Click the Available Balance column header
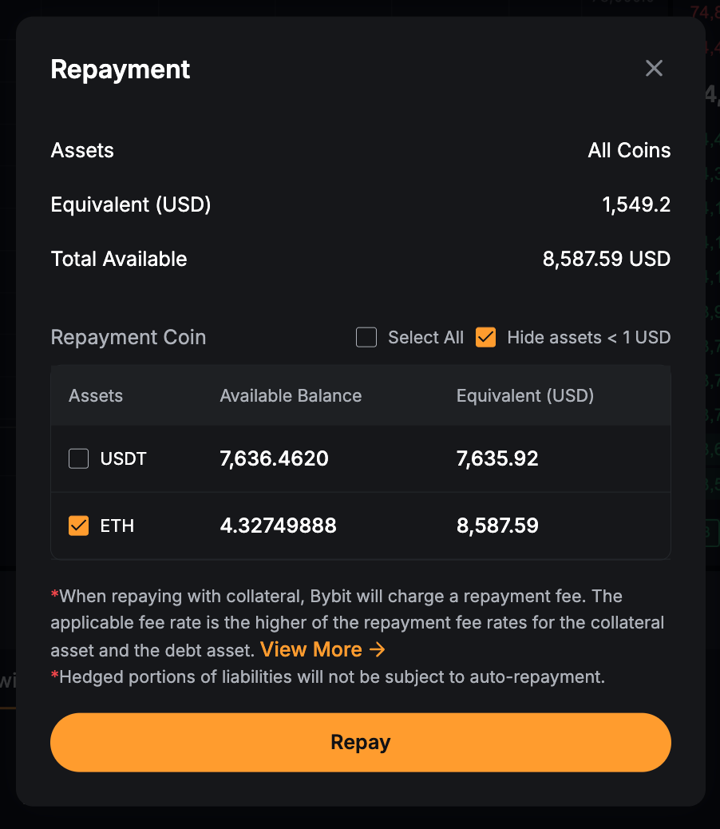 [x=291, y=395]
